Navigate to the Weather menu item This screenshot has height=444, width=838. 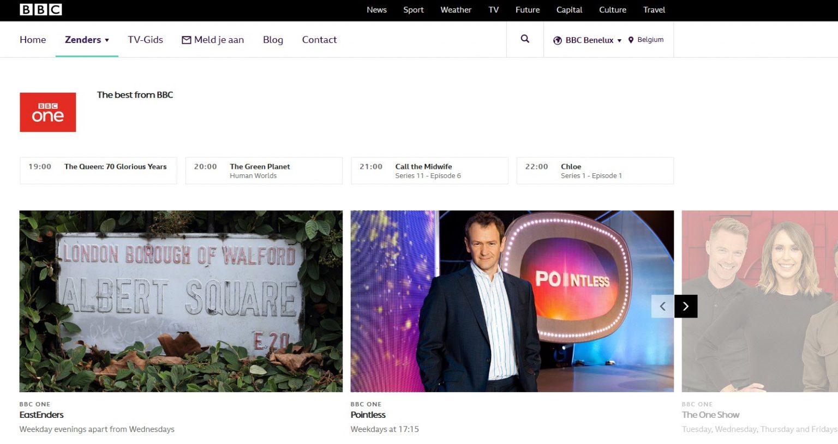click(456, 10)
